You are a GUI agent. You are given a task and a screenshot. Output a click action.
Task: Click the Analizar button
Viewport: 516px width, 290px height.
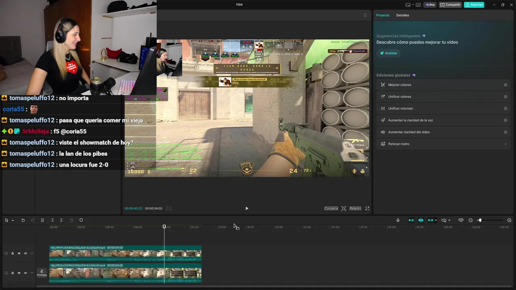(389, 53)
